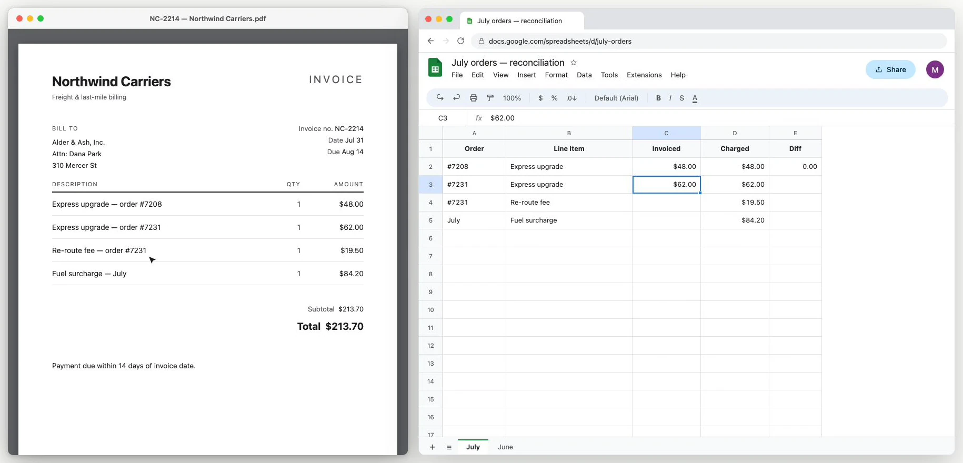Click the decrease decimal places button
Viewport: 963px width, 463px height.
[571, 98]
